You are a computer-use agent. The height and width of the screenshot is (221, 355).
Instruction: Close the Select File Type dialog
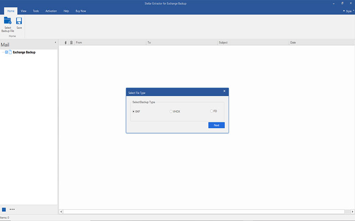tap(225, 91)
